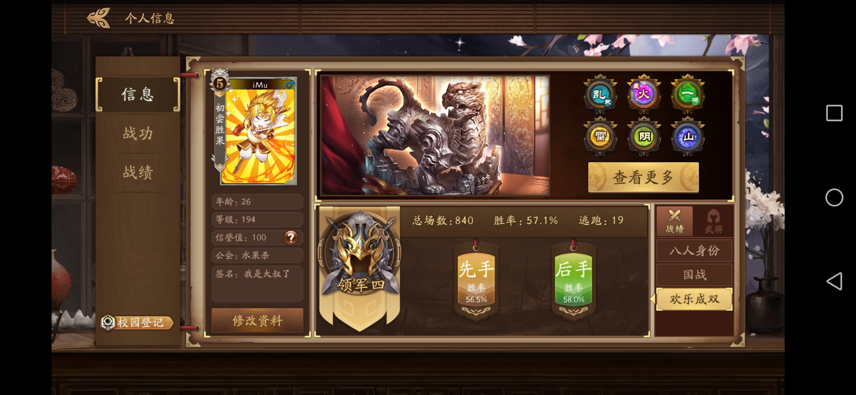Tap the Android home circle button
Viewport: 856px width, 395px height.
[x=834, y=197]
